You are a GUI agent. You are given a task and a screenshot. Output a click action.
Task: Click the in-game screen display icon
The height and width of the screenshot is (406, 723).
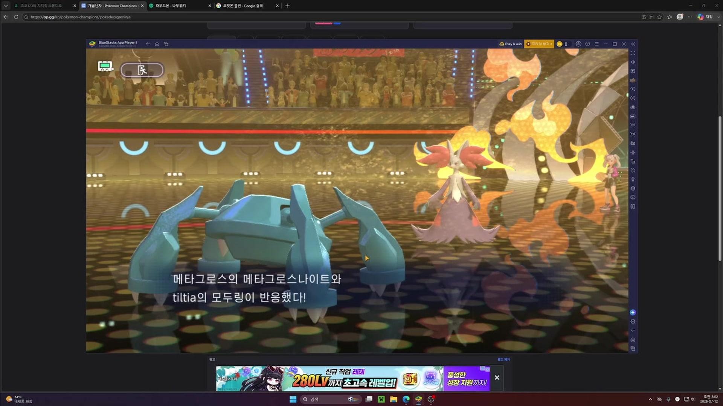105,67
